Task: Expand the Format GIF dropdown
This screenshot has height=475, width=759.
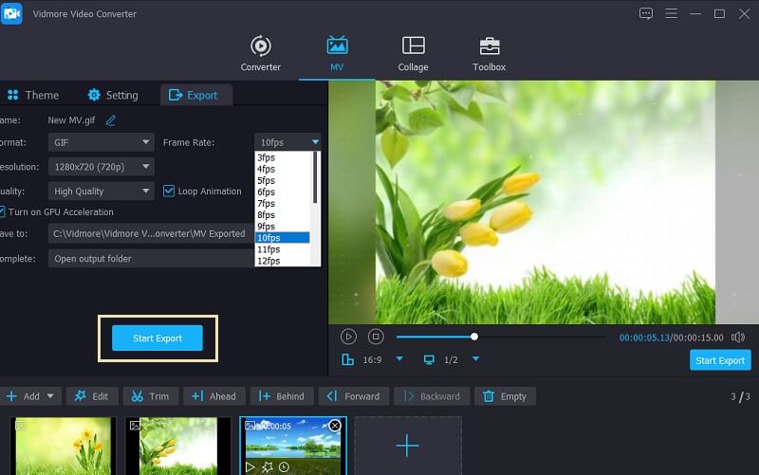Action: click(101, 142)
